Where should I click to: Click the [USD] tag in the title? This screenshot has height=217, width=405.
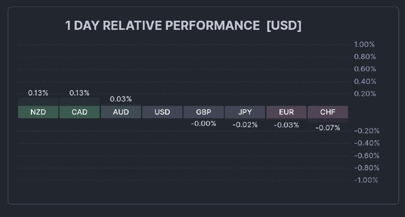click(x=284, y=26)
